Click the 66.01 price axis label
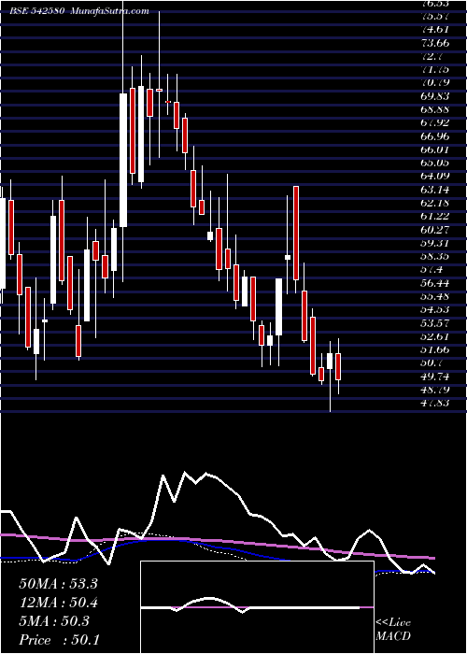 [x=436, y=149]
